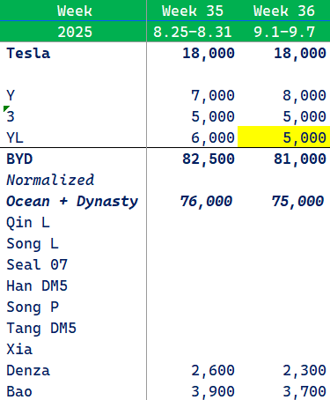
Task: Click the 'BYD' row label
Action: 19,159
